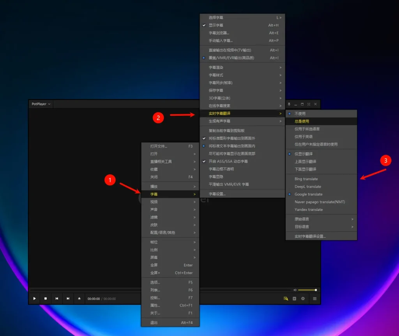Expand the 保存字幕 submenu
Viewport: 399px width, 336px height.
[x=242, y=90]
